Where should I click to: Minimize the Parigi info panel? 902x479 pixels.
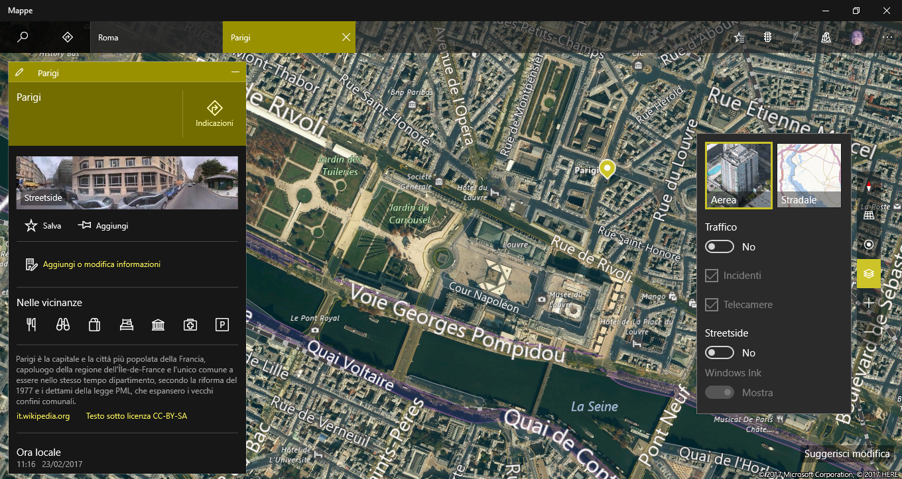tap(235, 72)
